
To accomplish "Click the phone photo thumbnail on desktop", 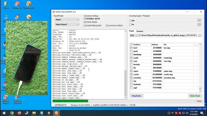I will [x=27, y=58].
